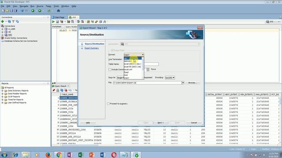Switch to the Query Builder tab
This screenshot has width=282, height=158.
pyautogui.click(x=71, y=27)
